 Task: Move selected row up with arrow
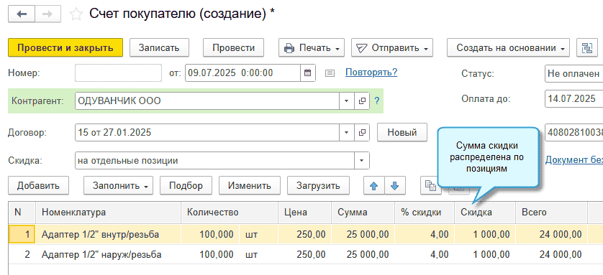point(373,186)
